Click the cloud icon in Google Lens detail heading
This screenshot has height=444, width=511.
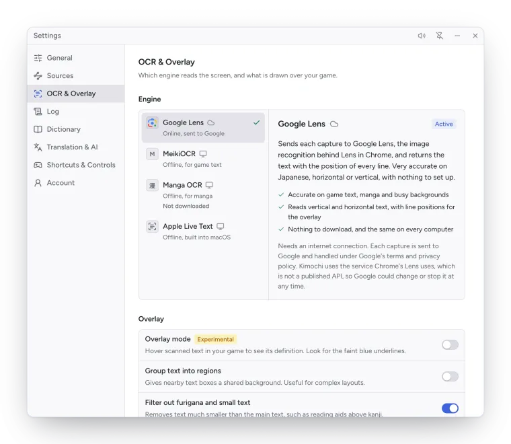click(x=334, y=124)
